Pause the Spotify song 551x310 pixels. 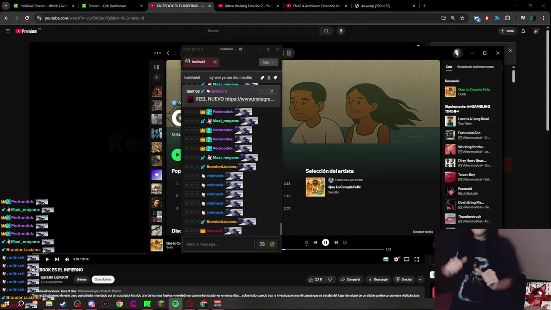pyautogui.click(x=325, y=242)
